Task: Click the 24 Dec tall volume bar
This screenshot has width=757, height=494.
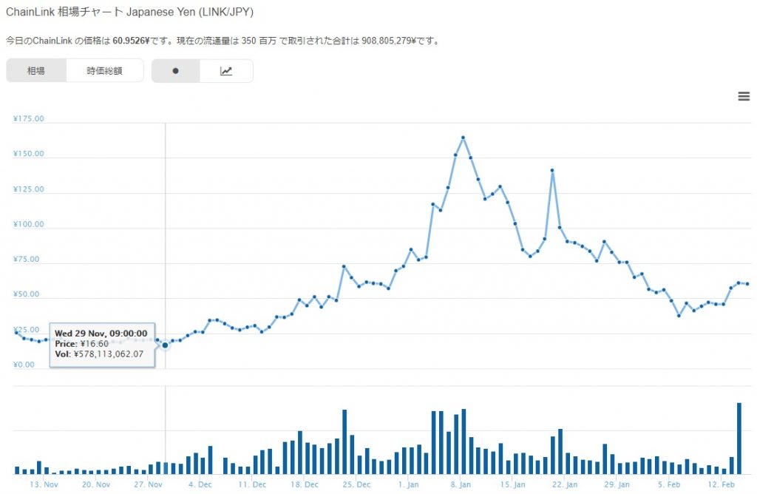Action: tap(344, 441)
